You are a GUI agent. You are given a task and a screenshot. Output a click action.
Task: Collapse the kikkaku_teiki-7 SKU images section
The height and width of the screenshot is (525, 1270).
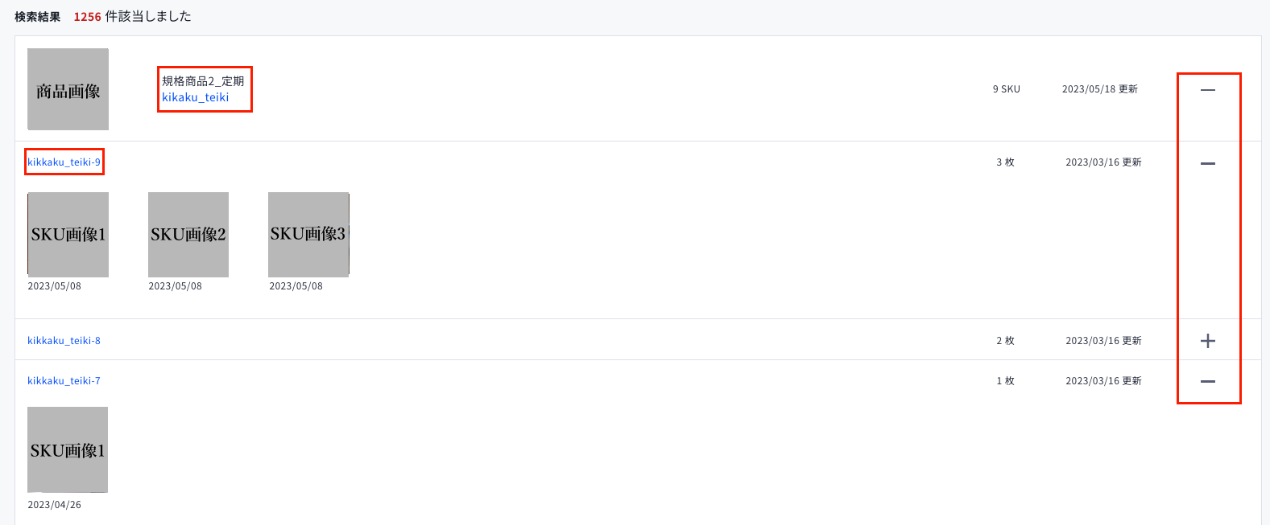point(1207,381)
